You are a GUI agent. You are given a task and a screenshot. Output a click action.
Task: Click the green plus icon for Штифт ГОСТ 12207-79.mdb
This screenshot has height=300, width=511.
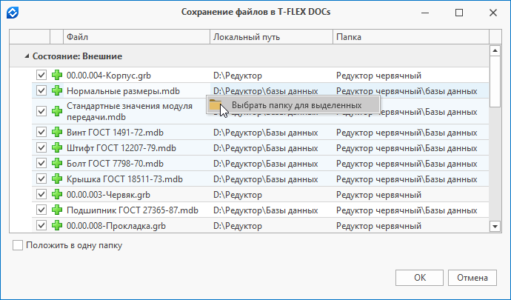pyautogui.click(x=57, y=147)
